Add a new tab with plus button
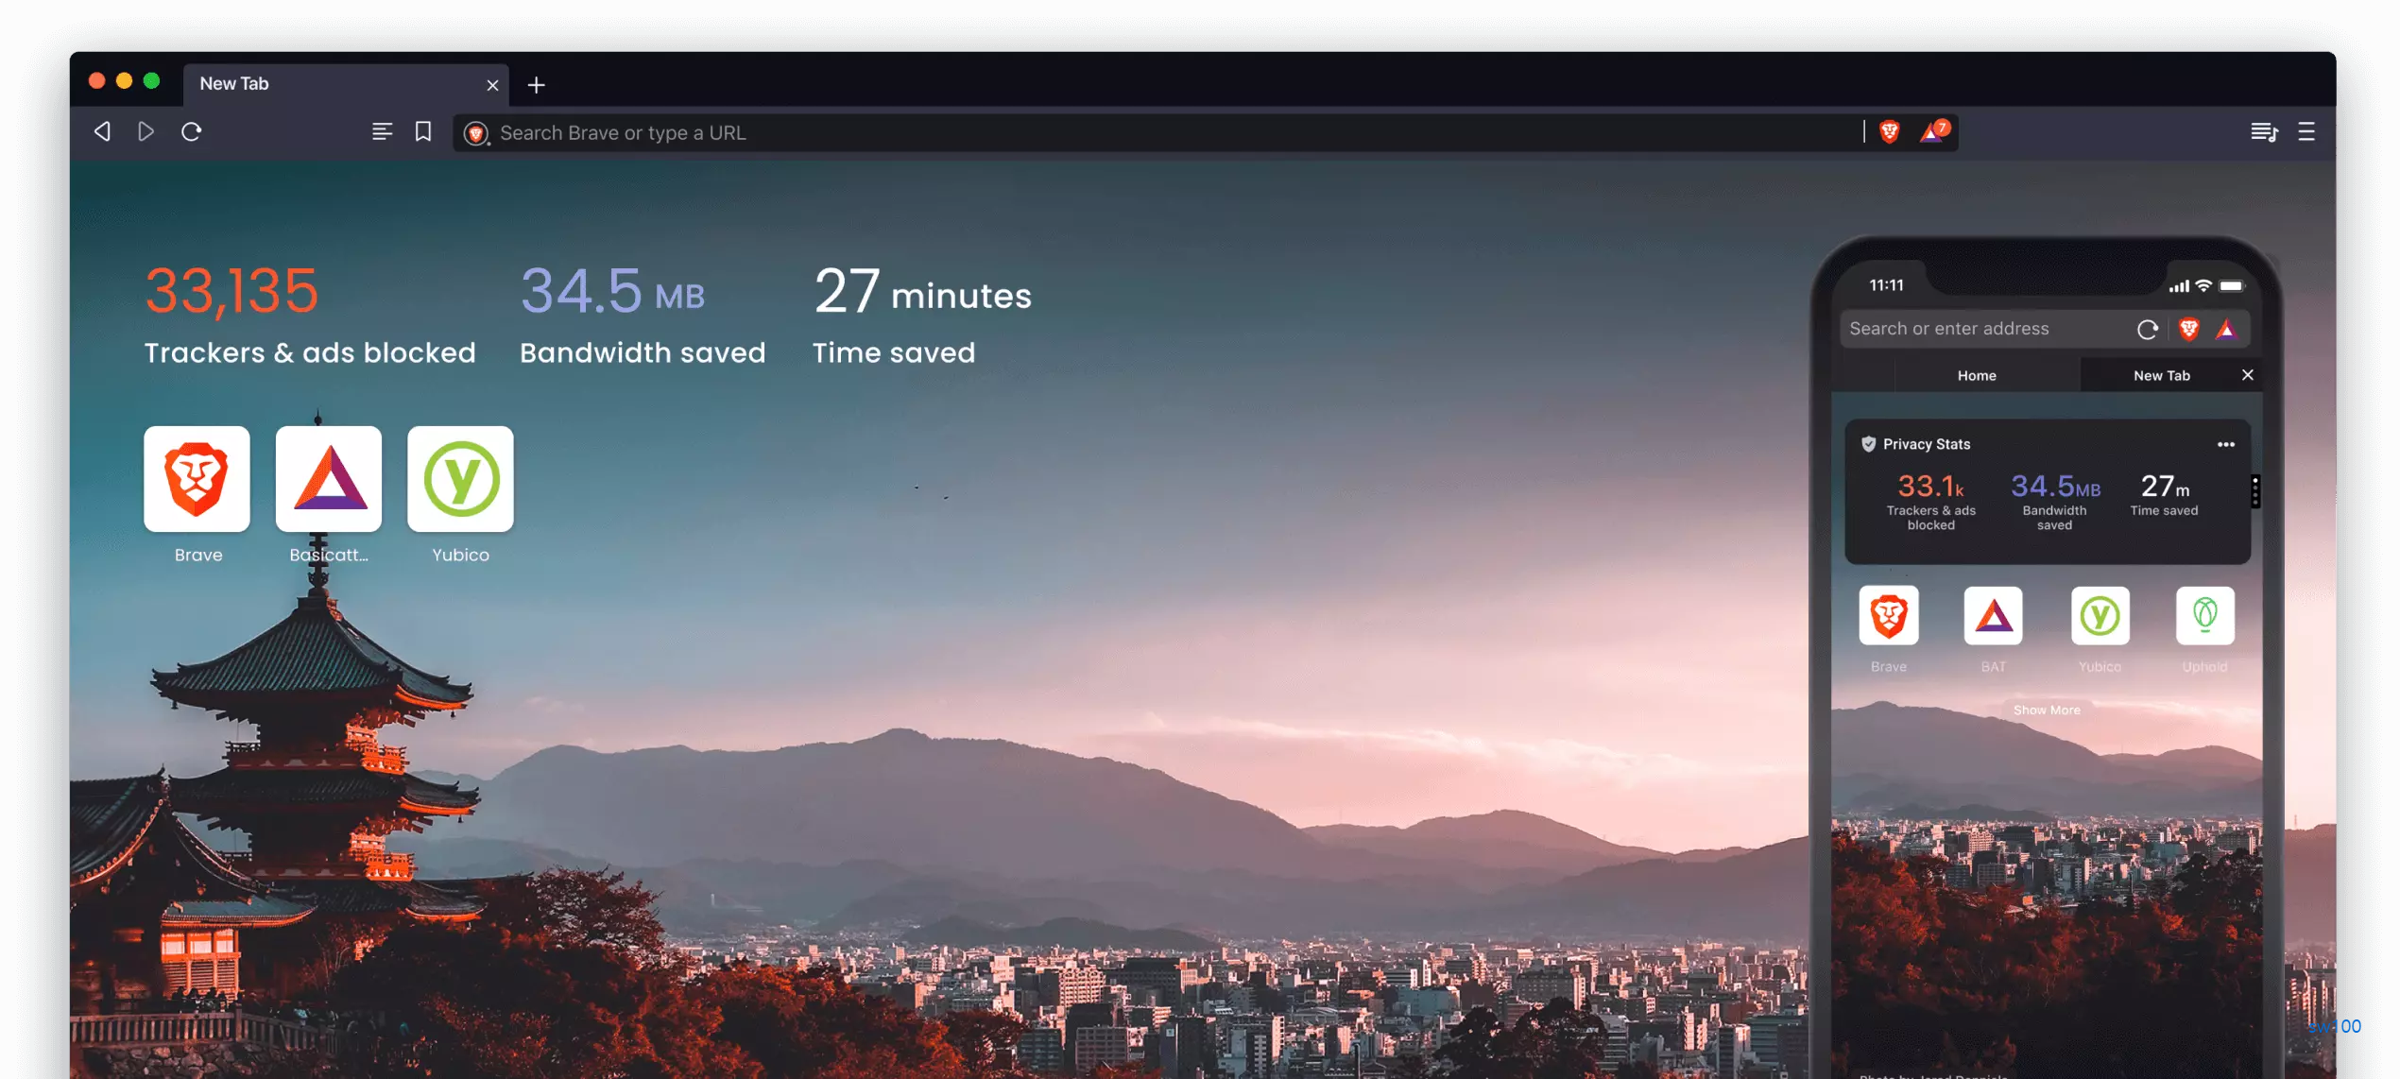 click(536, 85)
